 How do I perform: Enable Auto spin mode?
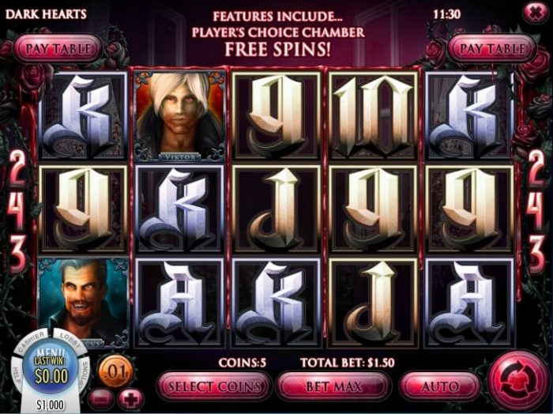coord(440,386)
